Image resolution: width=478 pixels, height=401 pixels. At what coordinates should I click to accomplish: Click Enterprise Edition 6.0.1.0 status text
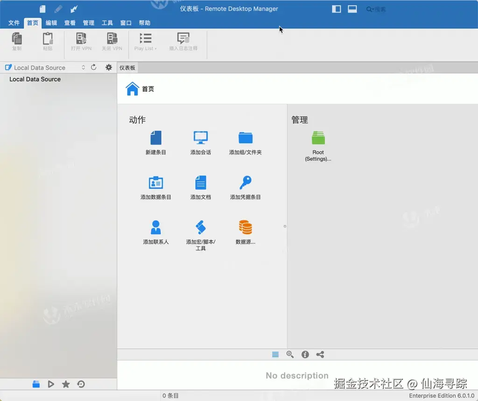[442, 395]
